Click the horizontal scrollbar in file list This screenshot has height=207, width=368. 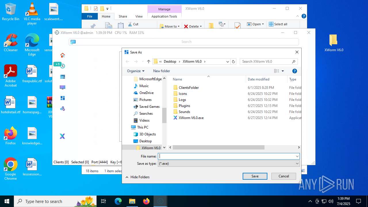coord(218,147)
